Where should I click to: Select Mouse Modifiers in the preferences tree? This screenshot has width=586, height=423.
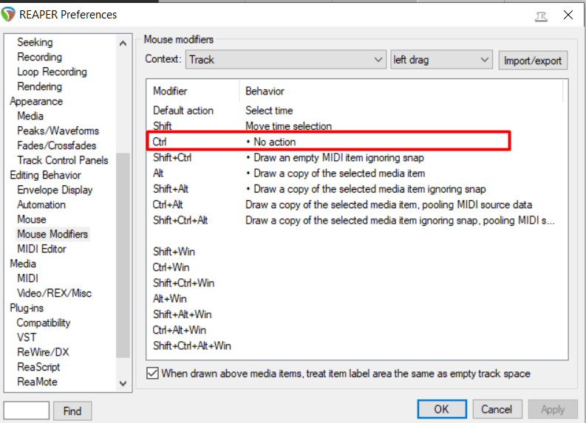pos(52,234)
